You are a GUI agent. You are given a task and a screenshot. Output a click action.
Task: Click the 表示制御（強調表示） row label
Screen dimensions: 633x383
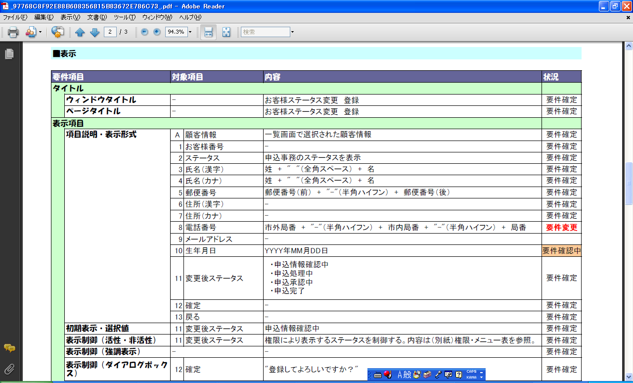pos(103,351)
